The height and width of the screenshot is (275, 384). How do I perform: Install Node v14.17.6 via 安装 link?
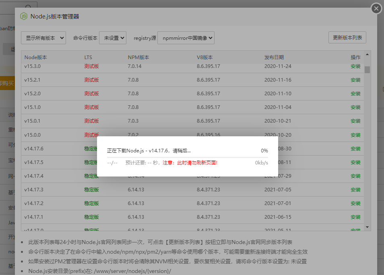[x=355, y=149]
